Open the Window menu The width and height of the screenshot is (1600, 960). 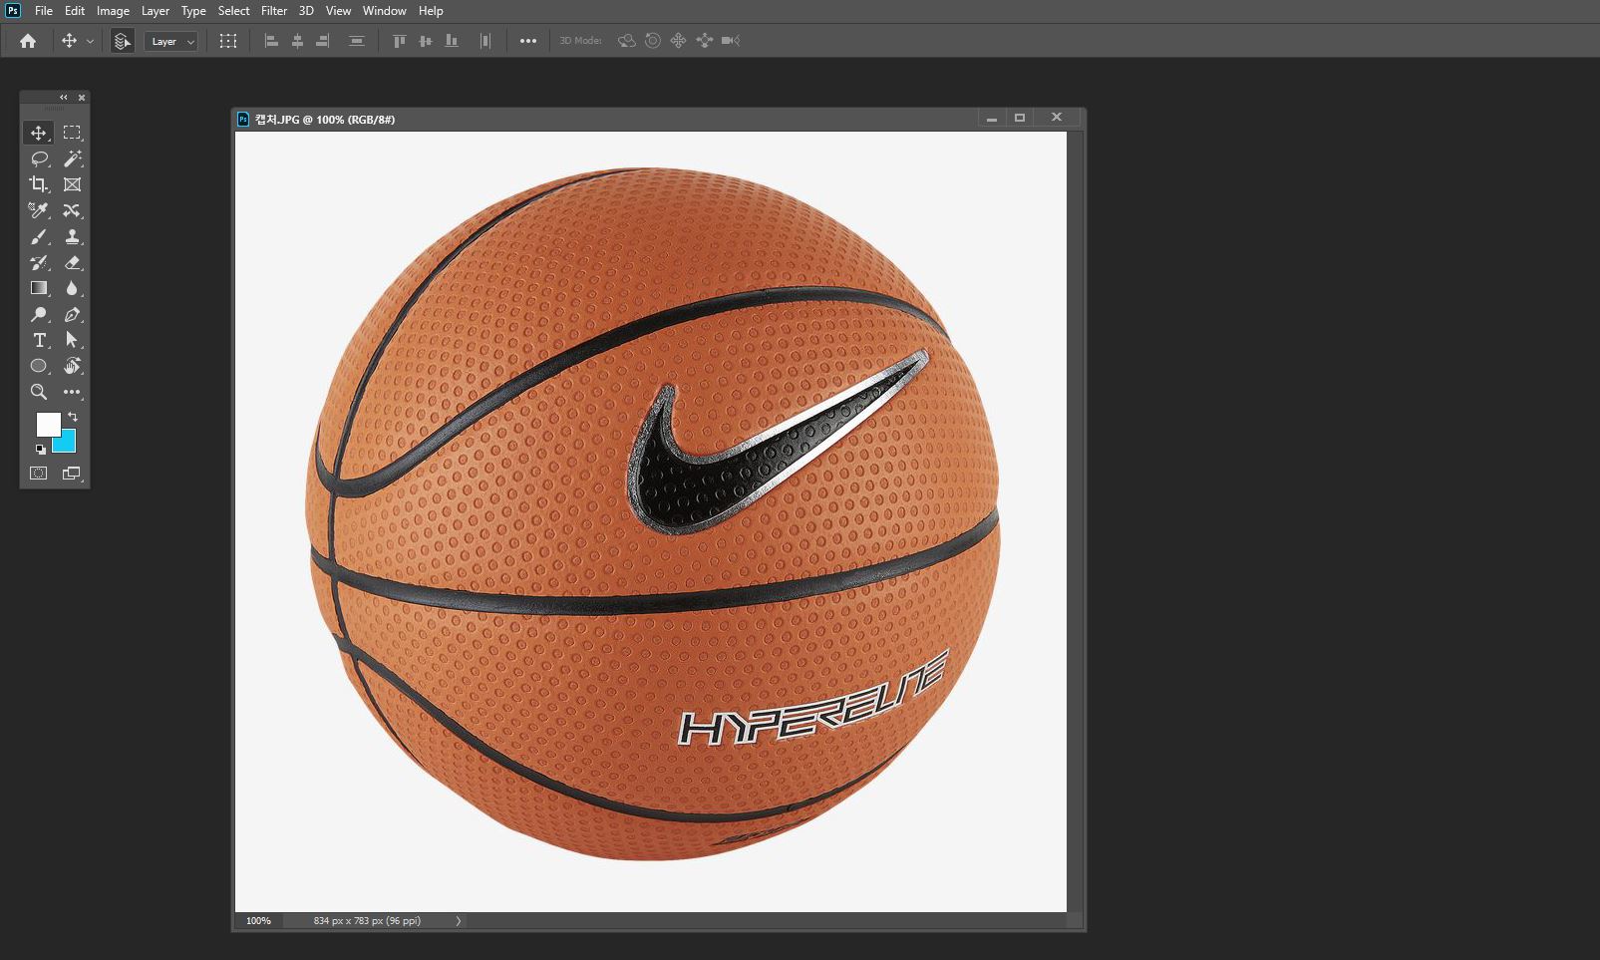385,11
